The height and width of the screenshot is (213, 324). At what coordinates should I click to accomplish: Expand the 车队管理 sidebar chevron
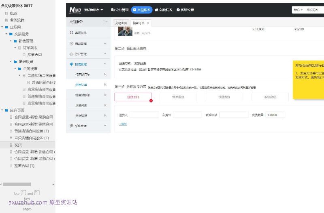point(105,126)
